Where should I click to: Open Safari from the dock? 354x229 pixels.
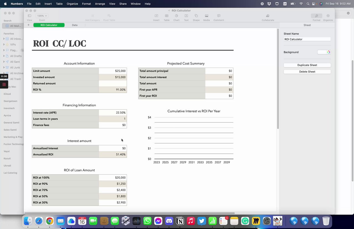click(39, 221)
